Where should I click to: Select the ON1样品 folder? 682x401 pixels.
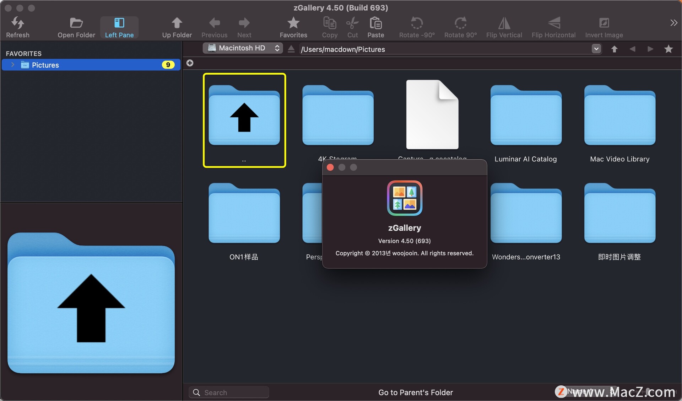[244, 213]
